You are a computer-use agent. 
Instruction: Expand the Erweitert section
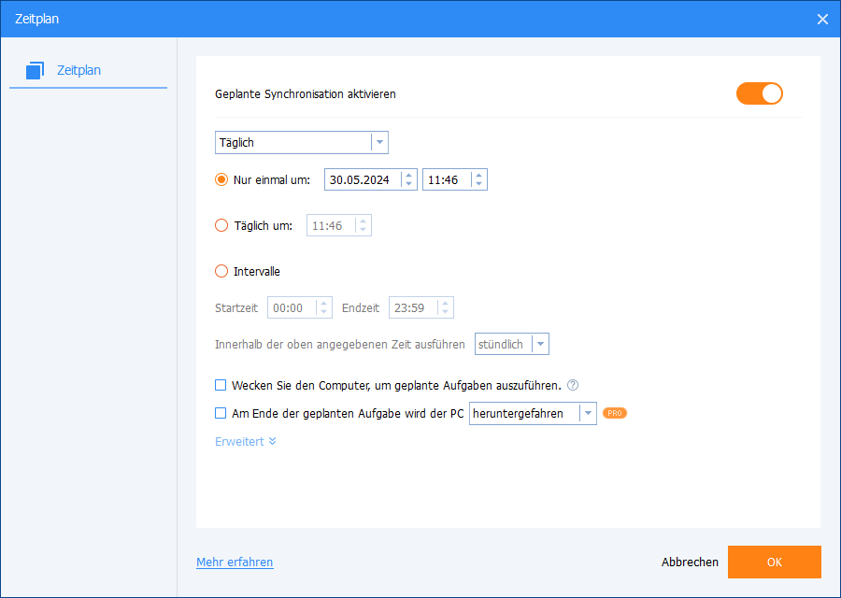pos(246,441)
